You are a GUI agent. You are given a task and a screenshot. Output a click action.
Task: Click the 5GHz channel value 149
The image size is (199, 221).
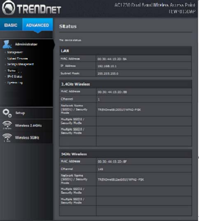100,169
